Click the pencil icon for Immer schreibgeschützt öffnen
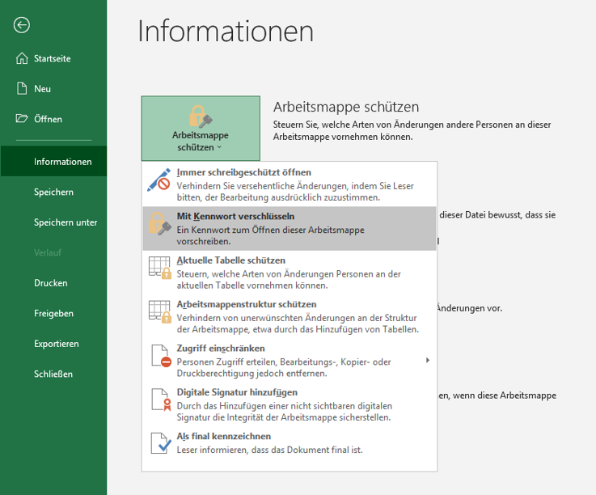596x495 pixels. [x=159, y=180]
